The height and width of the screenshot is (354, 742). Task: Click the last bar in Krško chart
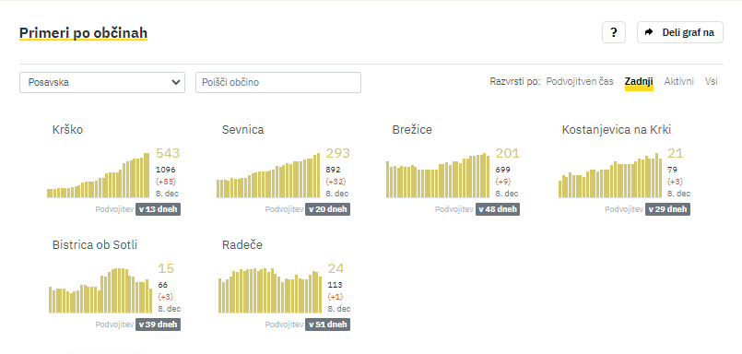(147, 174)
